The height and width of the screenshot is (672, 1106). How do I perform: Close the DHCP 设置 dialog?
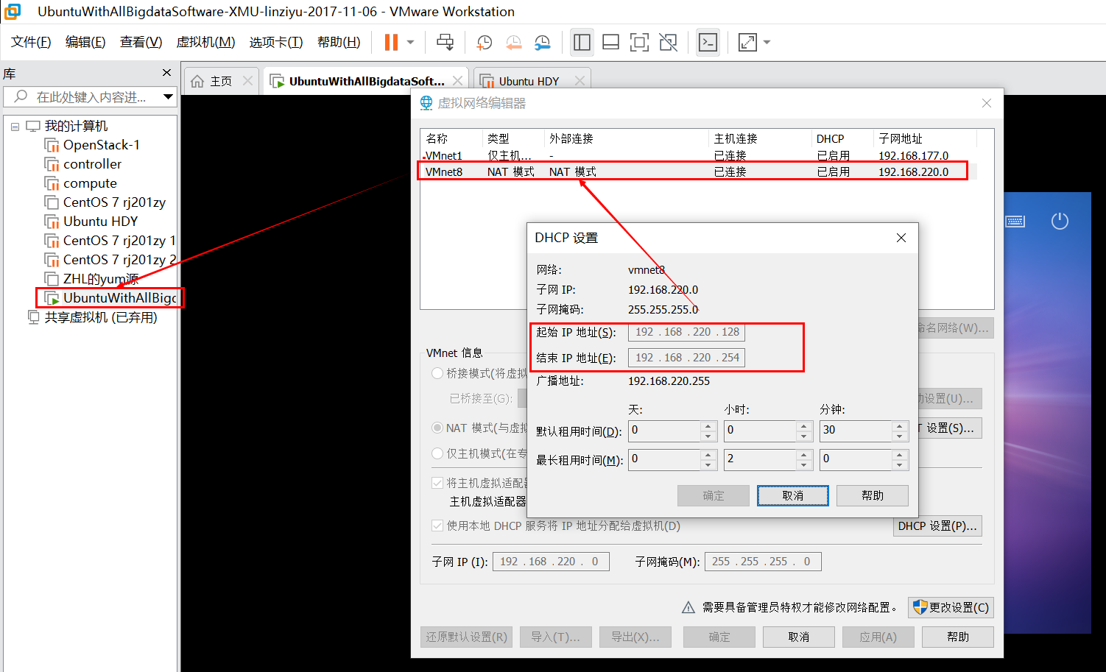pyautogui.click(x=901, y=238)
